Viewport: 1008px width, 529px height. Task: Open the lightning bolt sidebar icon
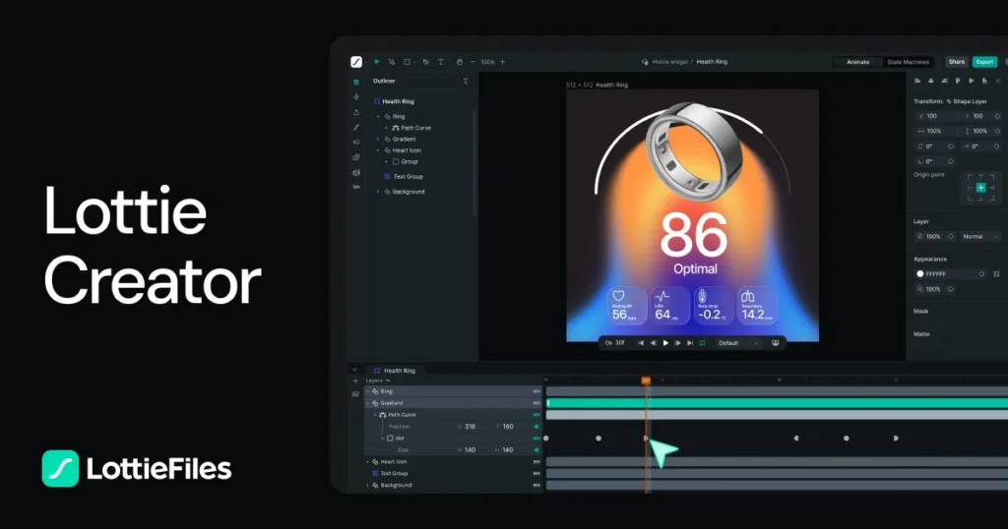pos(356,97)
